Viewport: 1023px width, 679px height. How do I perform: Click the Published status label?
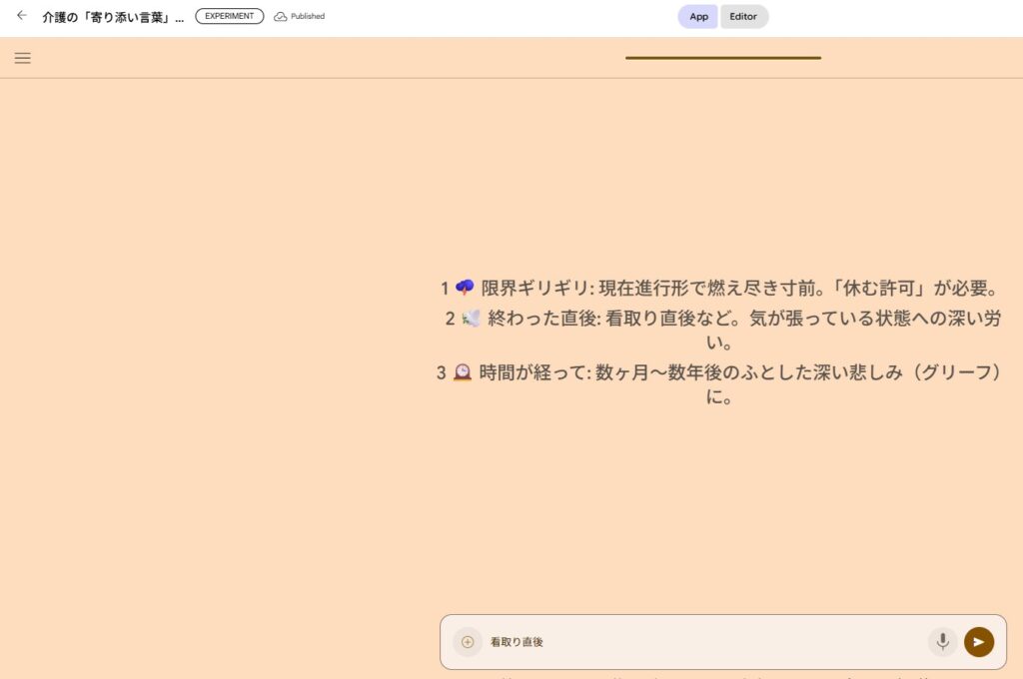tap(308, 17)
